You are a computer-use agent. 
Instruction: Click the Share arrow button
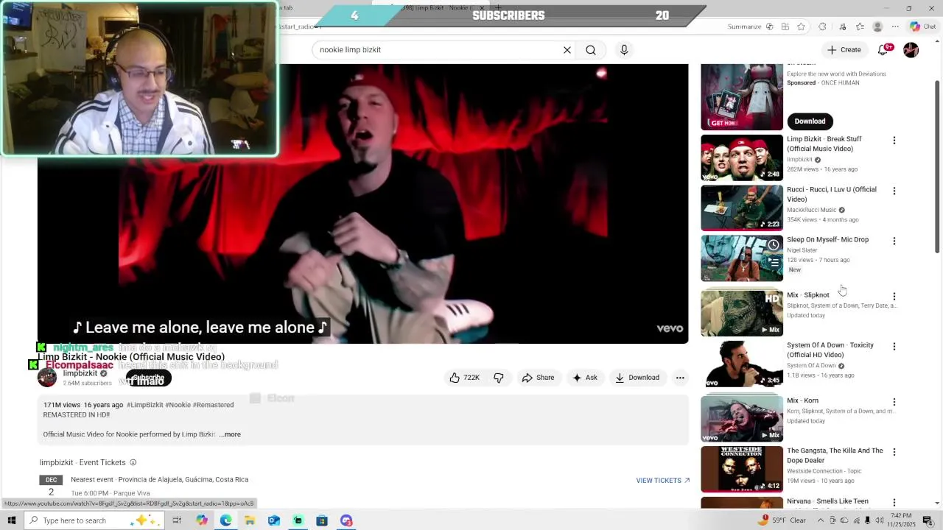538,378
